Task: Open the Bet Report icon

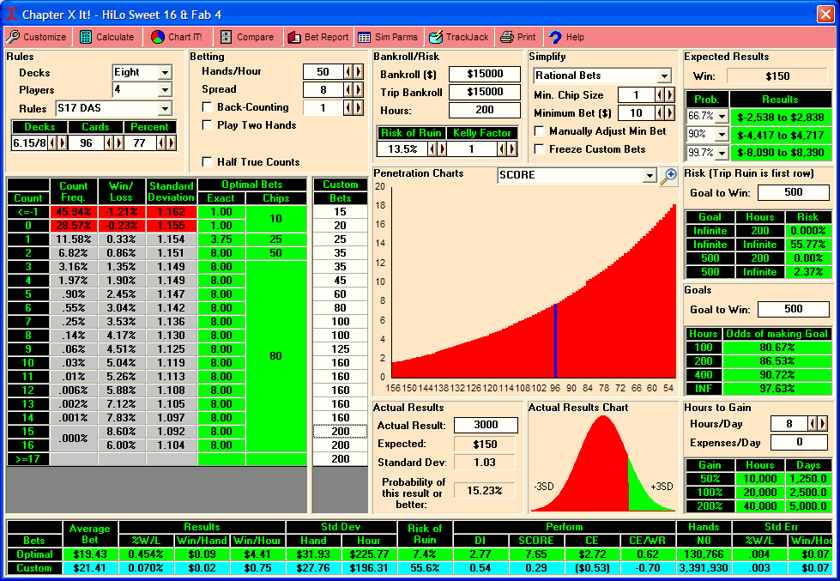Action: 293,37
